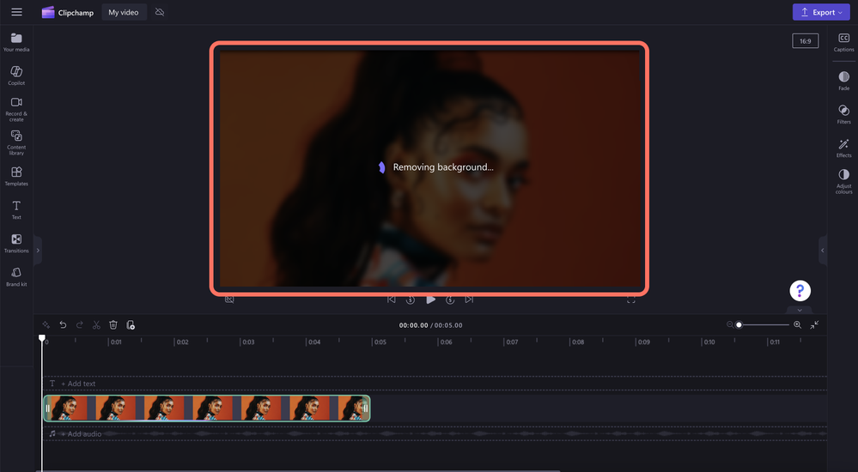Viewport: 858px width, 472px height.
Task: Expand the left sidebar panel
Action: point(38,251)
